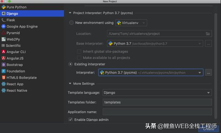Click the 'Foundation' list entry
The image size is (221, 133).
(x=32, y=71)
